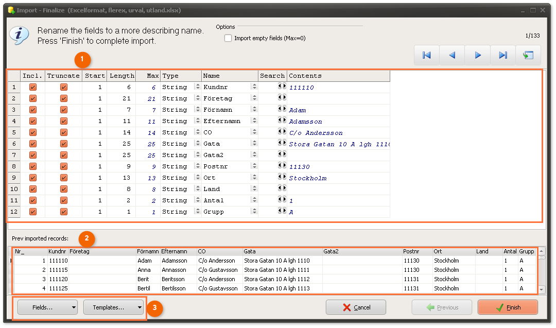556x328 pixels.
Task: Click search arrows for Förnamn row
Action: pos(282,109)
